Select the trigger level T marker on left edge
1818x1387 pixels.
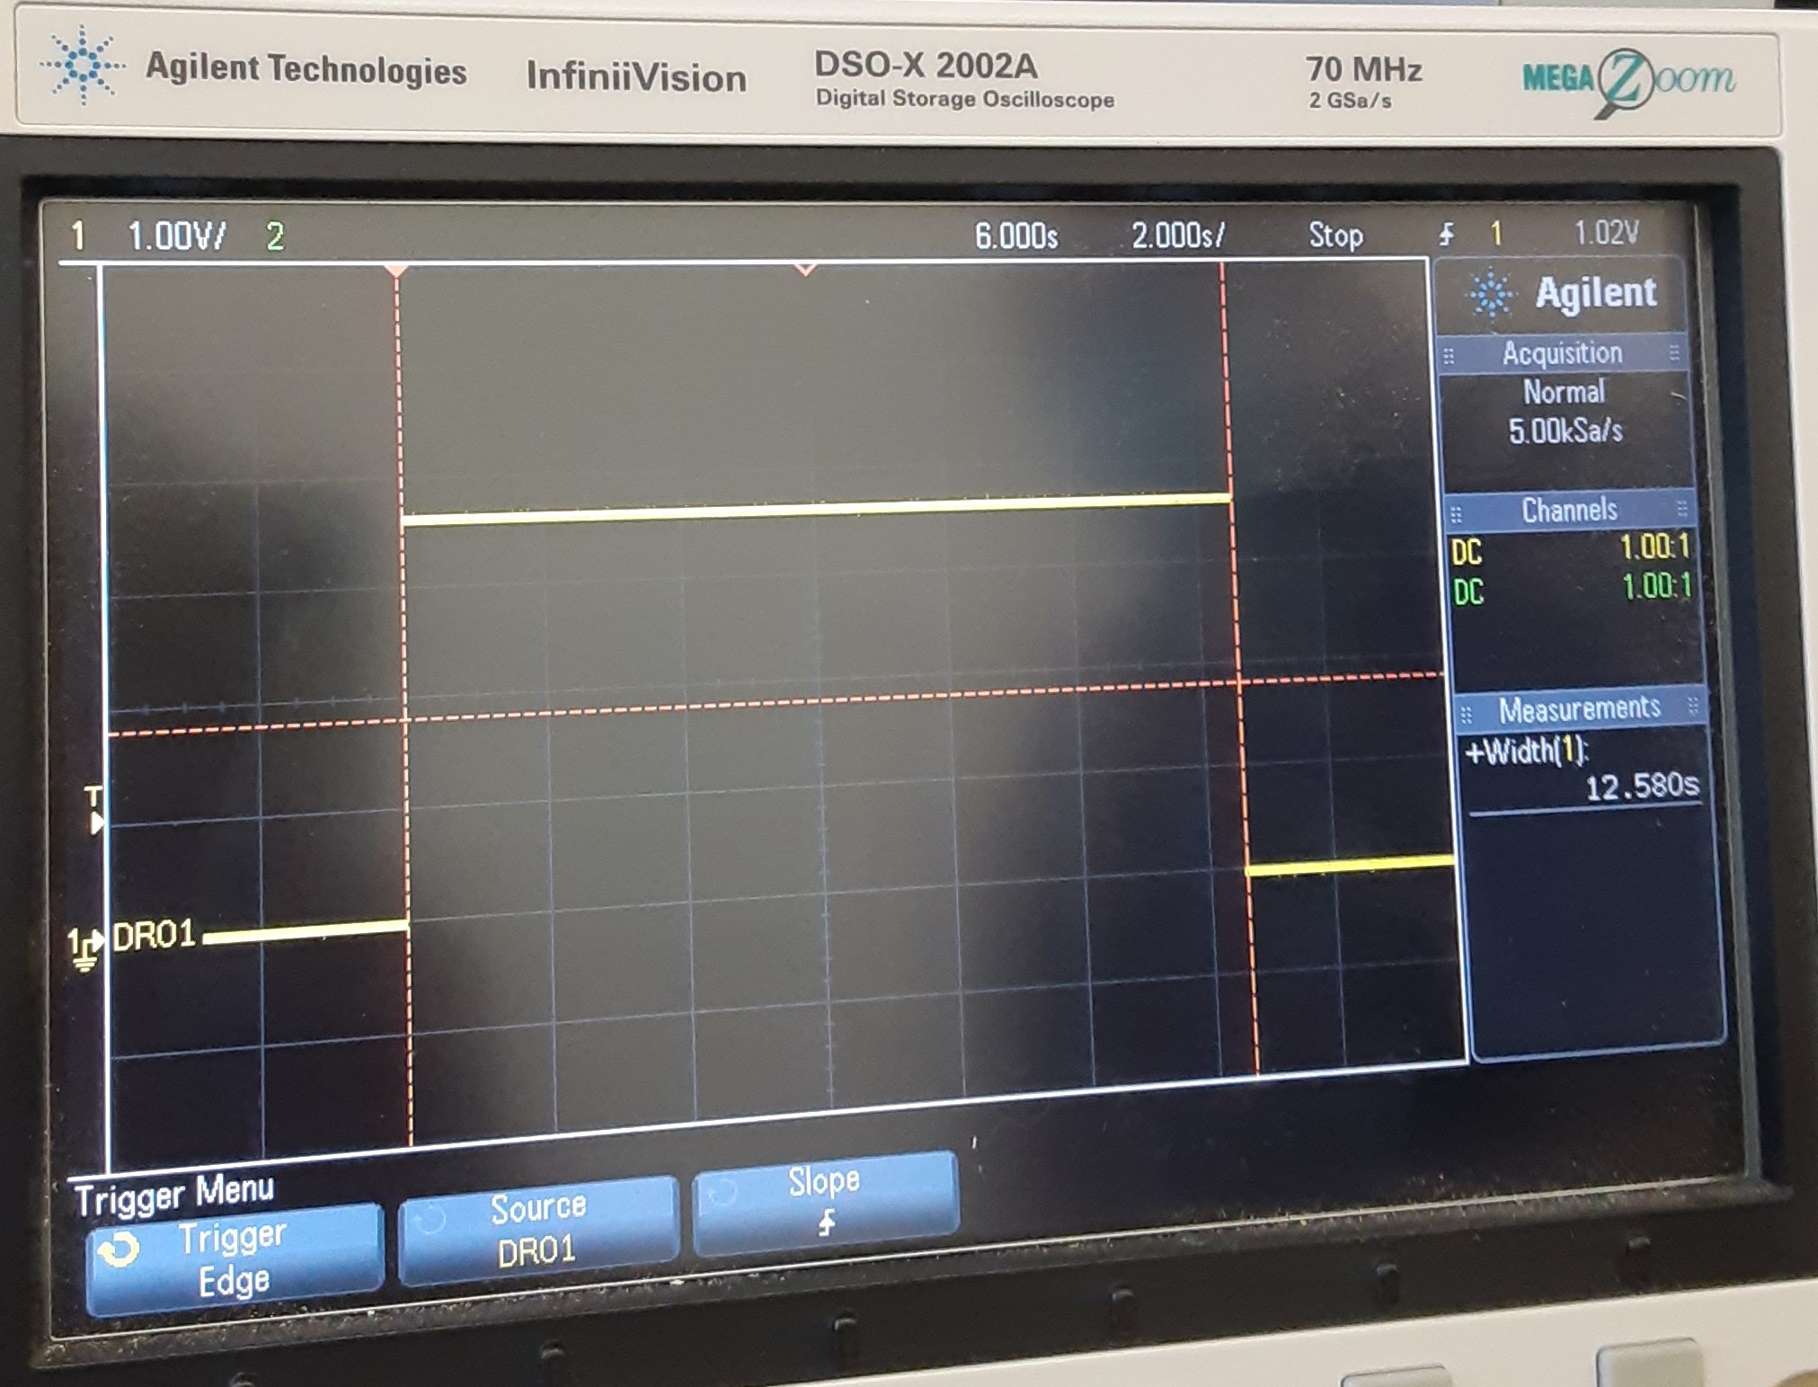(x=93, y=810)
